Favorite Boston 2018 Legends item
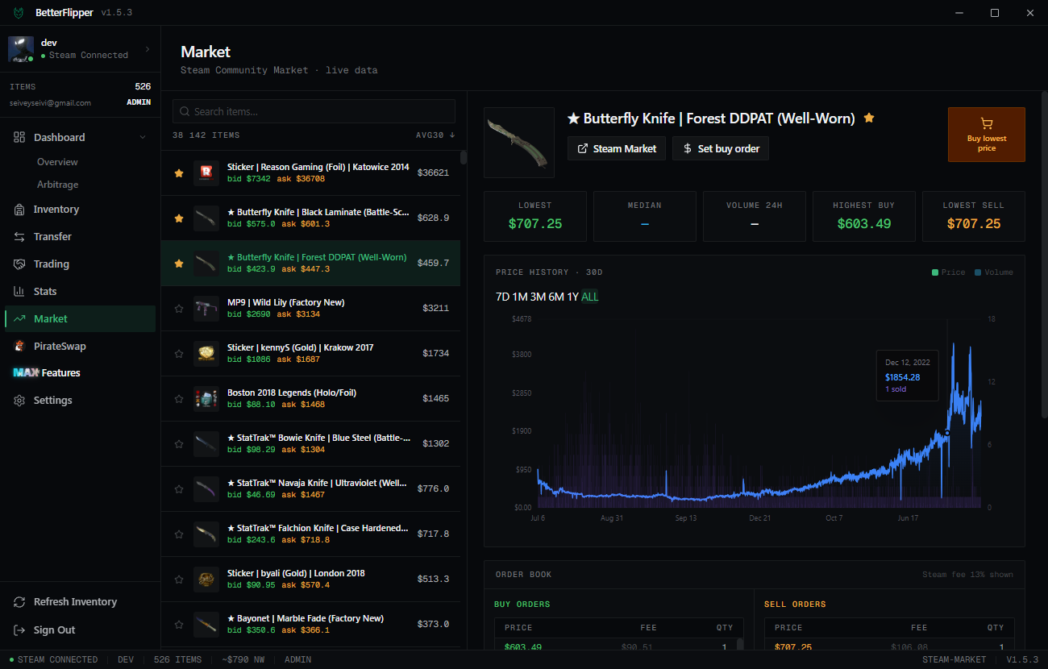 click(x=179, y=399)
